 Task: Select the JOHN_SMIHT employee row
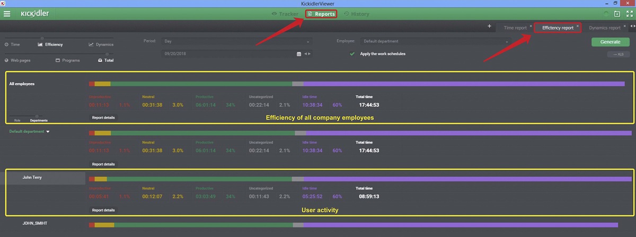[x=35, y=223]
